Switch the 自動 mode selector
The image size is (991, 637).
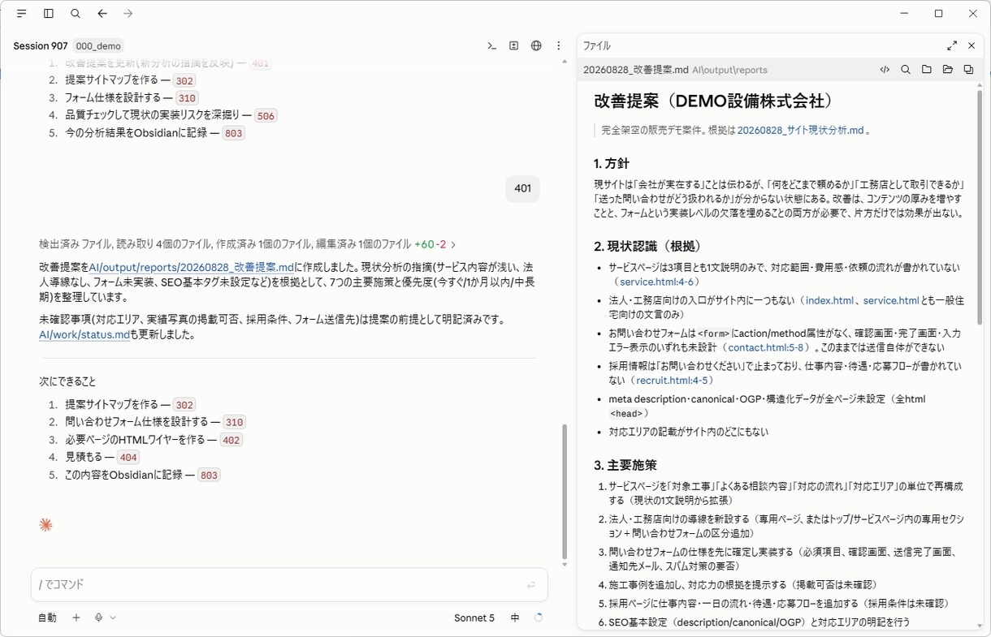(x=47, y=618)
